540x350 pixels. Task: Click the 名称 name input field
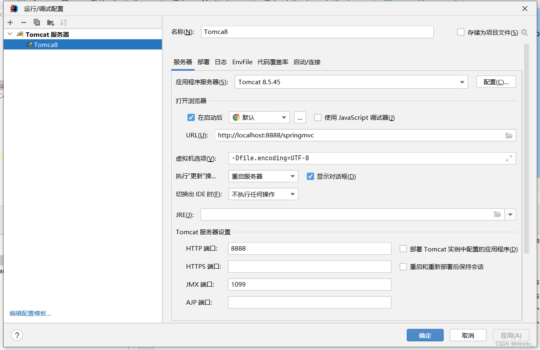(x=317, y=32)
